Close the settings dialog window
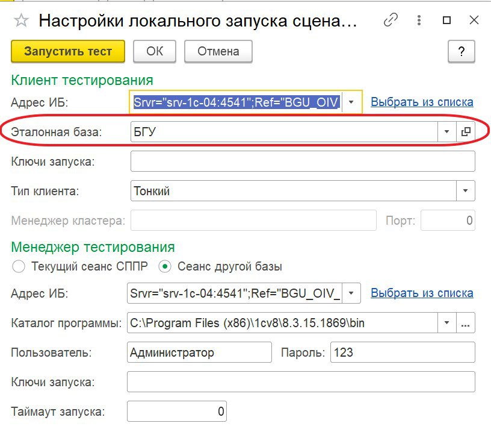The image size is (491, 432). pos(474,20)
